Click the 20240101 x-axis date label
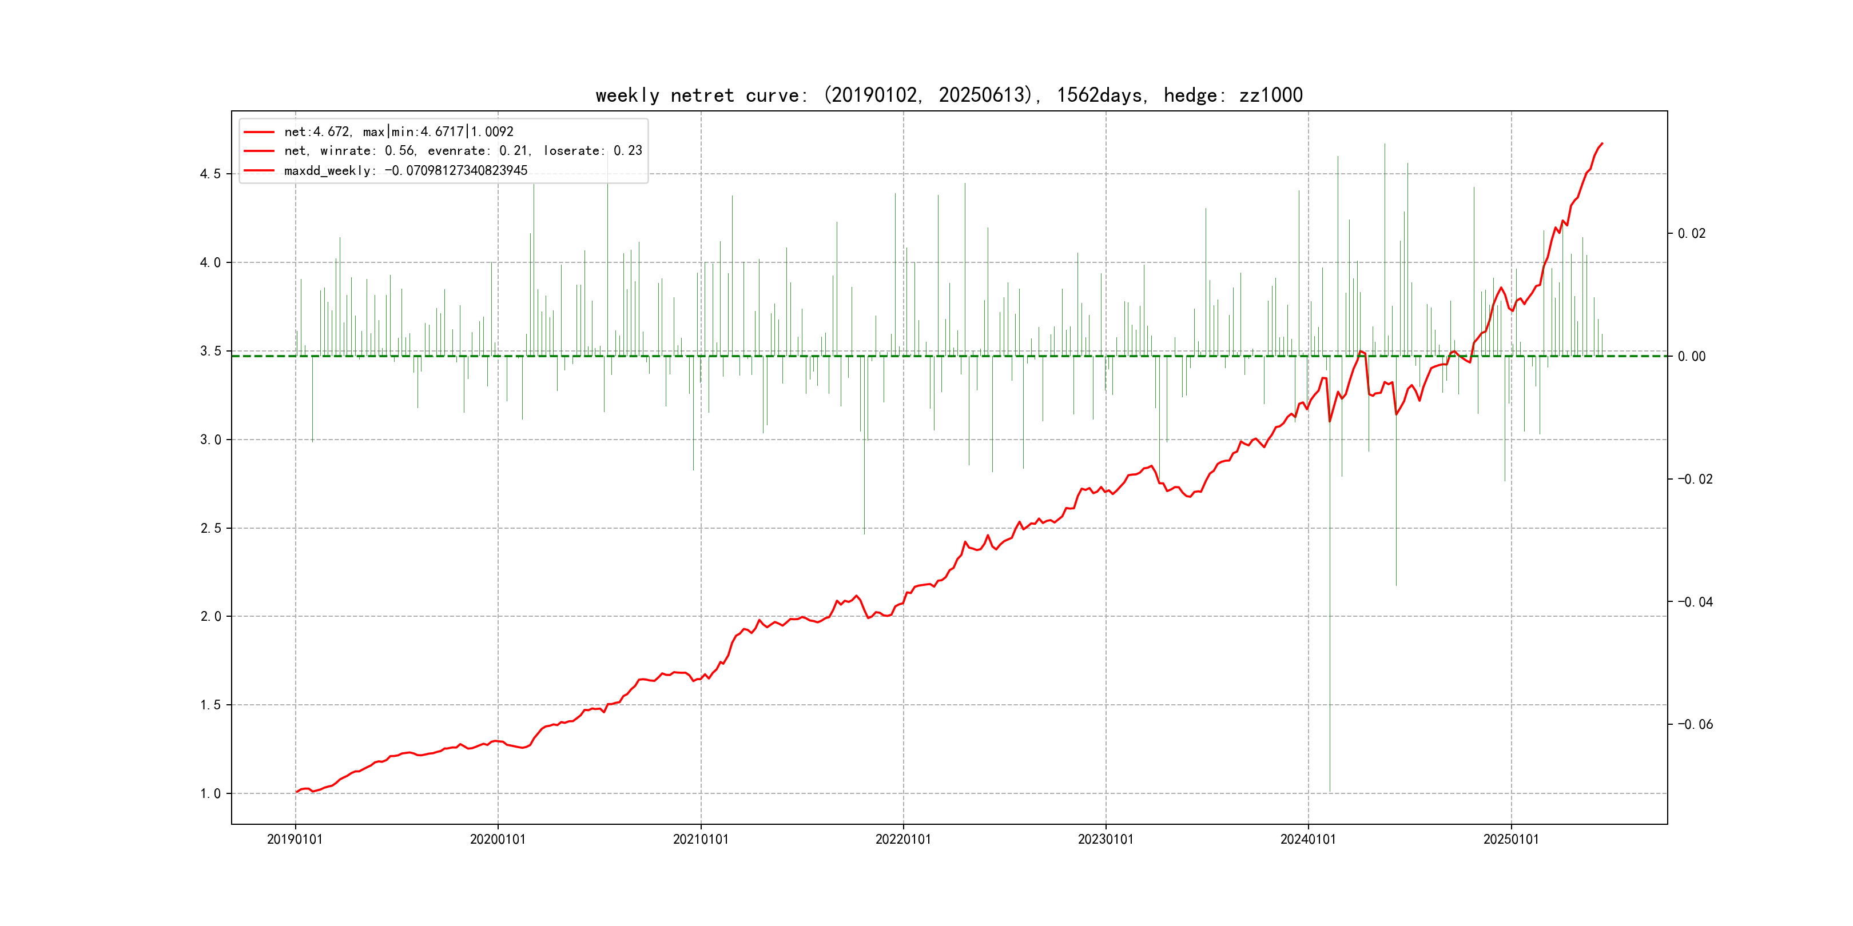 tap(1308, 839)
